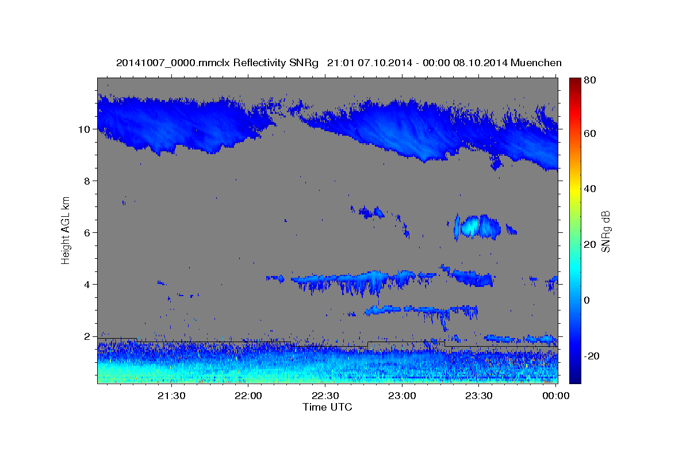
Task: Click the colorbar value 0
Action: pos(587,300)
